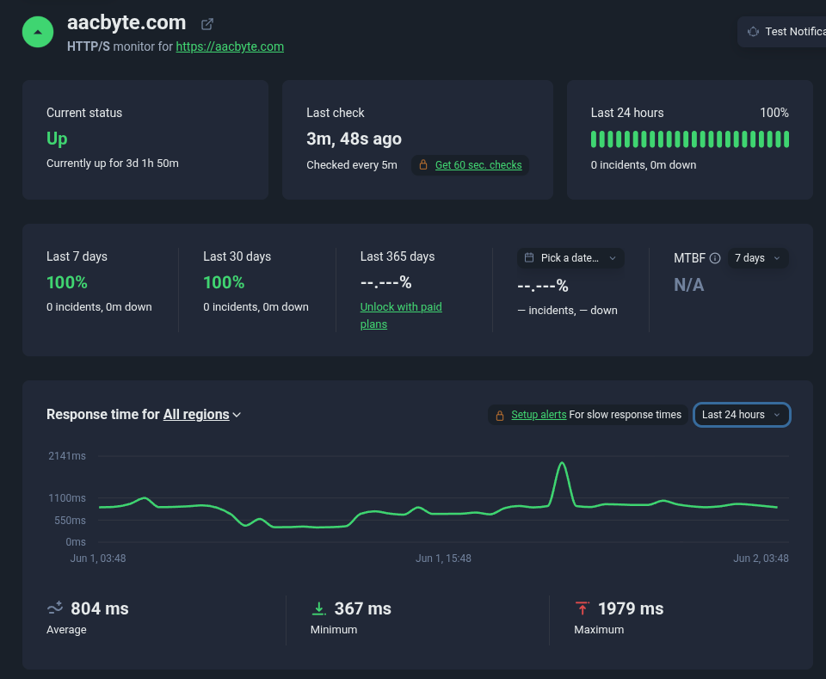
Task: Click the Last 30 days 100% value
Action: (224, 282)
